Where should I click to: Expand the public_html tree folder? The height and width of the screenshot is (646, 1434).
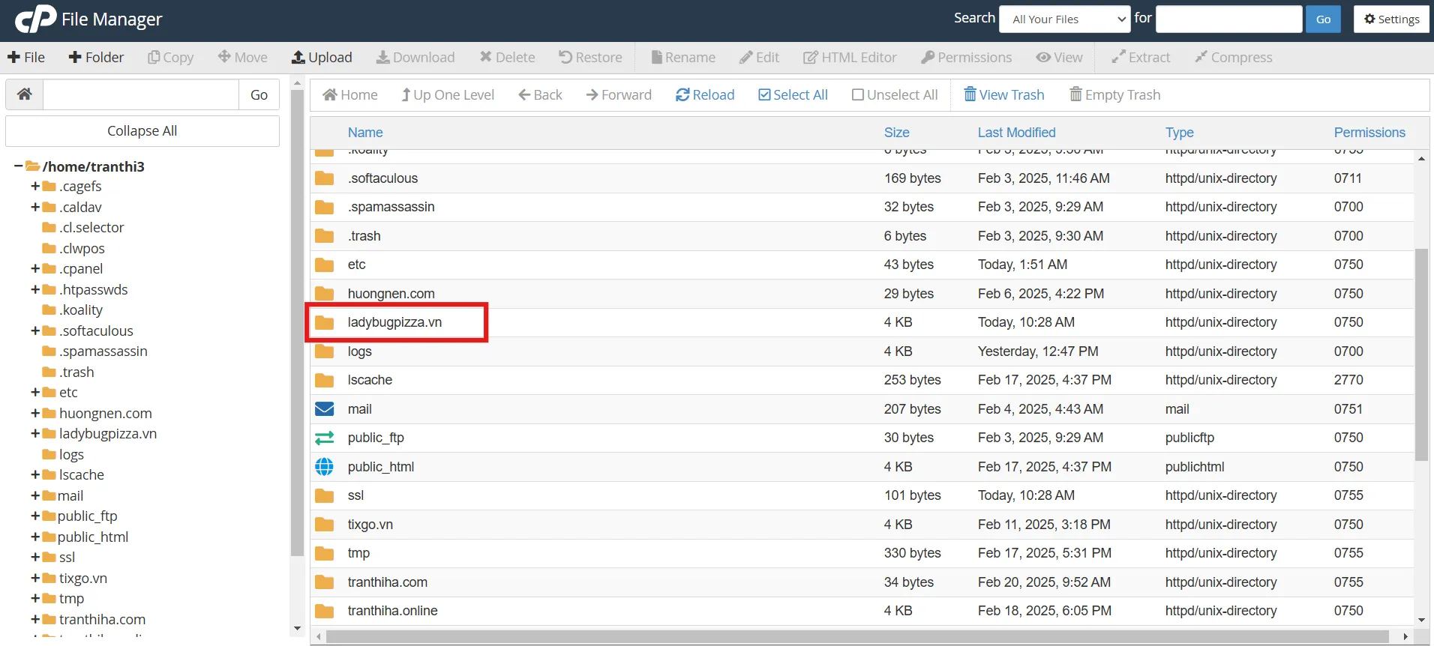click(35, 537)
